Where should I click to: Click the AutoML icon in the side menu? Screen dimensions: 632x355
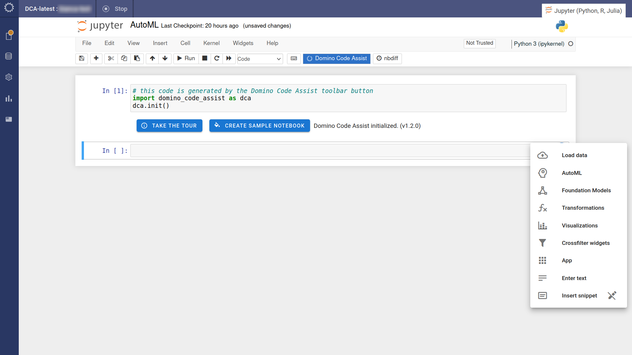[542, 173]
